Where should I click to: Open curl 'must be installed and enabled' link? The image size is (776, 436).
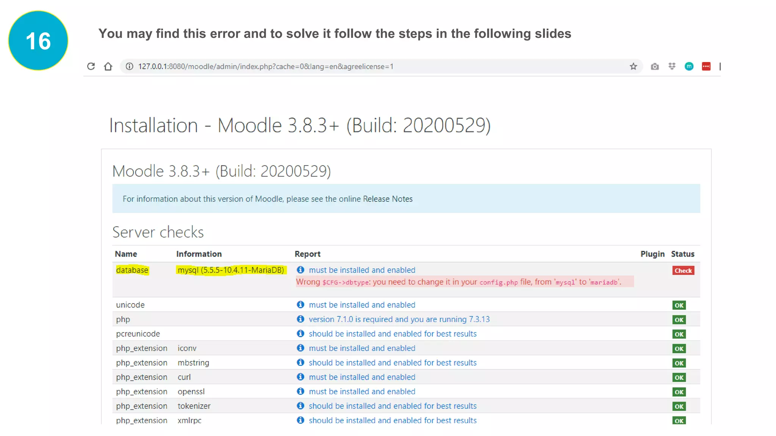click(x=362, y=377)
